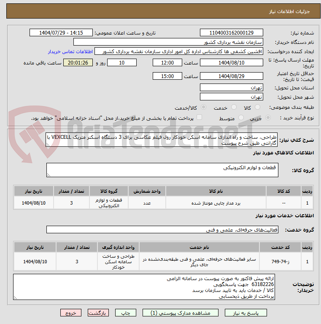Toggle the اسناد خزانه اسلامی payment checkbox
This screenshot has width=321, height=324.
(x=199, y=117)
